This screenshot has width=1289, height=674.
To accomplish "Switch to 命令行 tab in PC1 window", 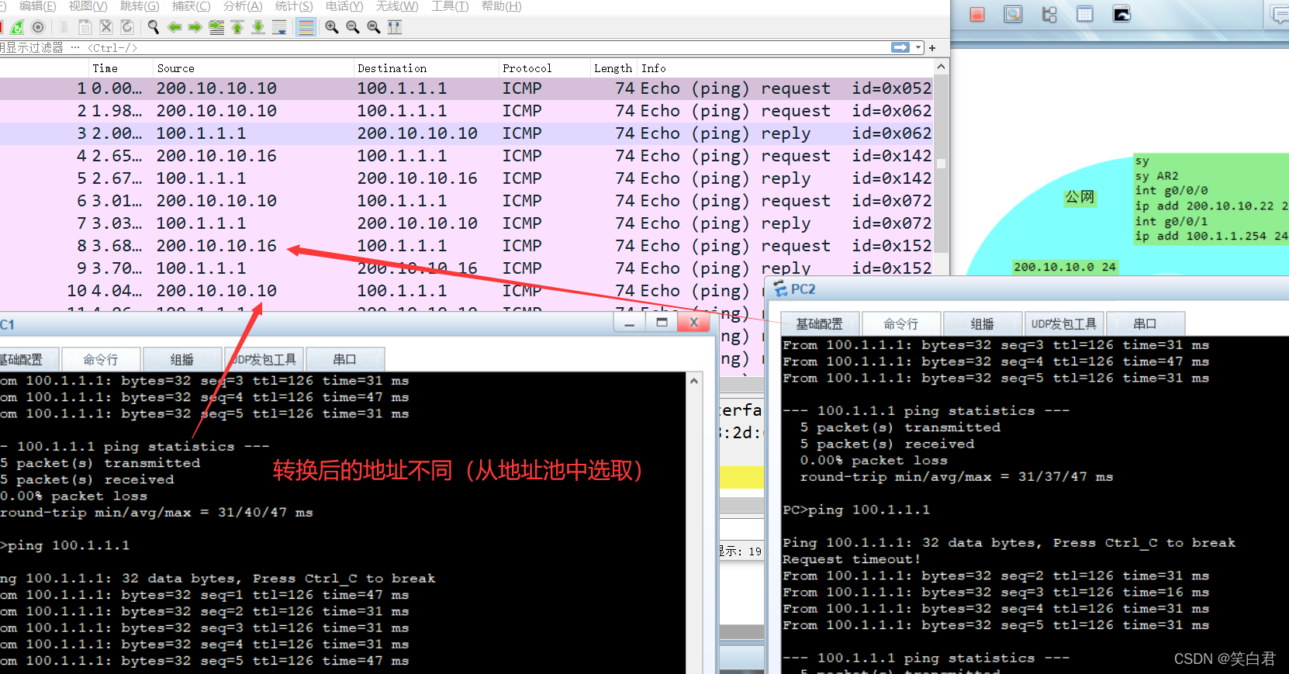I will [x=101, y=360].
